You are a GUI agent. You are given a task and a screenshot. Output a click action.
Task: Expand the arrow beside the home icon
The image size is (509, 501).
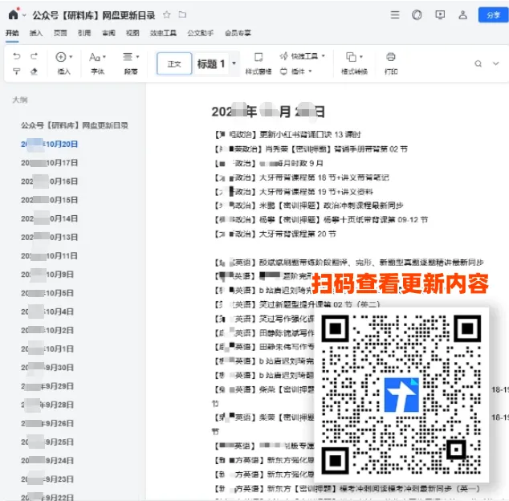tap(24, 15)
